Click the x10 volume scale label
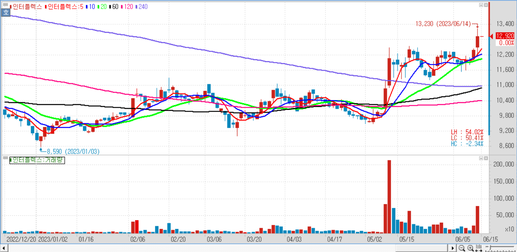Image resolution: width=517 pixels, height=252 pixels. click(x=509, y=229)
